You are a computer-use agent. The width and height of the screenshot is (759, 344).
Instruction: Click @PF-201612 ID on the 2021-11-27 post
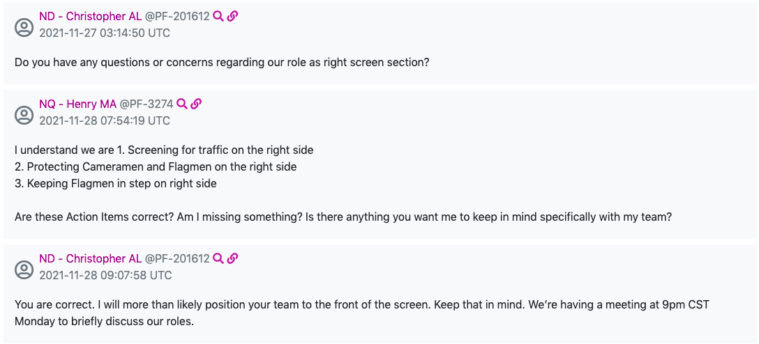(176, 16)
